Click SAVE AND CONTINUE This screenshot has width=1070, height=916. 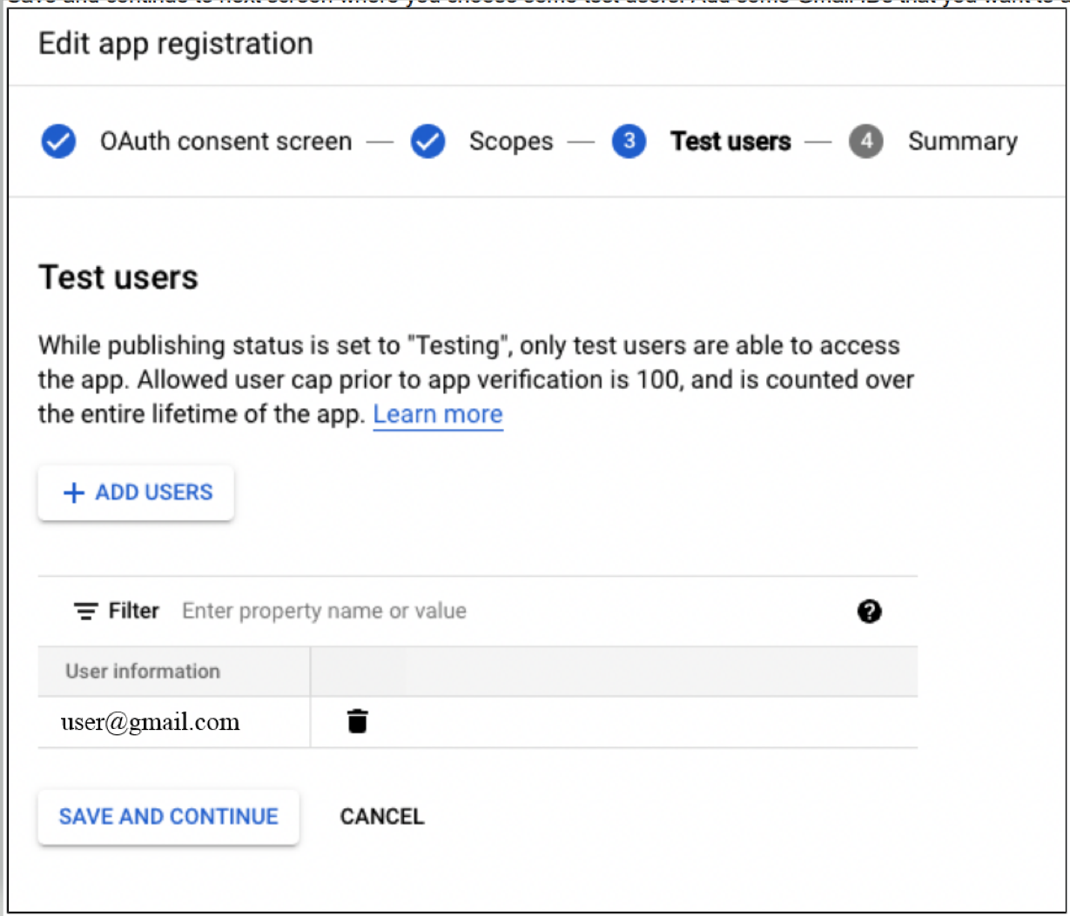pos(169,816)
